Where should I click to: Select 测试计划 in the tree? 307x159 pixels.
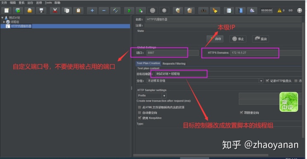click(x=14, y=17)
